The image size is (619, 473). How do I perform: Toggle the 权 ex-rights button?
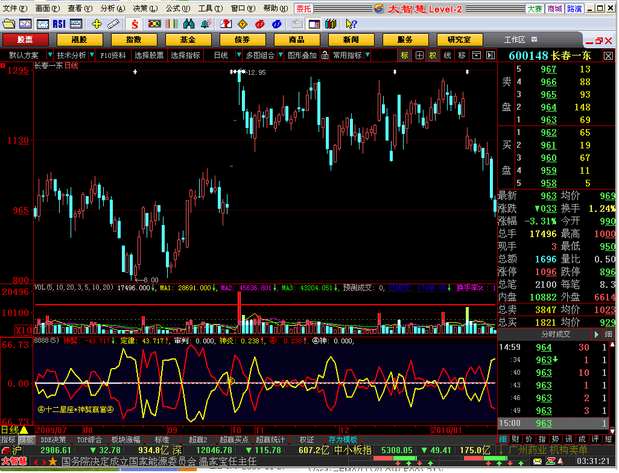tap(433, 56)
